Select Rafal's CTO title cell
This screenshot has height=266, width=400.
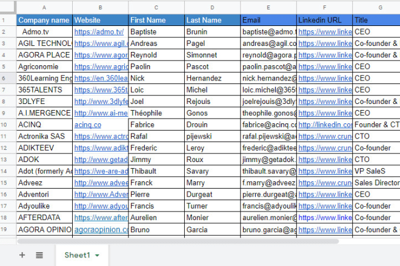pyautogui.click(x=376, y=137)
